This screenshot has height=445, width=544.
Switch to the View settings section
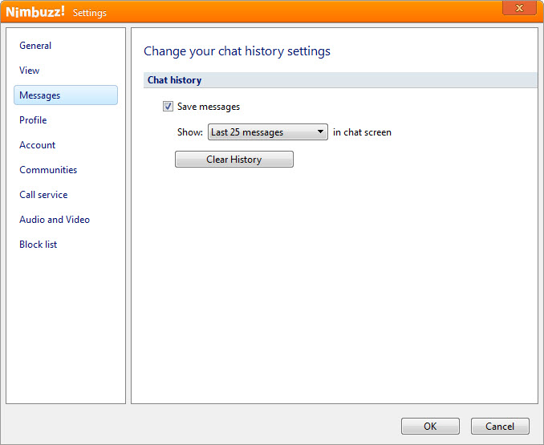[30, 71]
